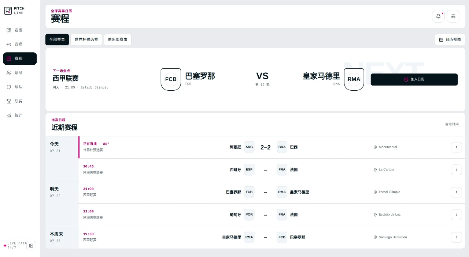
Task: Click 巴西 team name
Action: 294,147
